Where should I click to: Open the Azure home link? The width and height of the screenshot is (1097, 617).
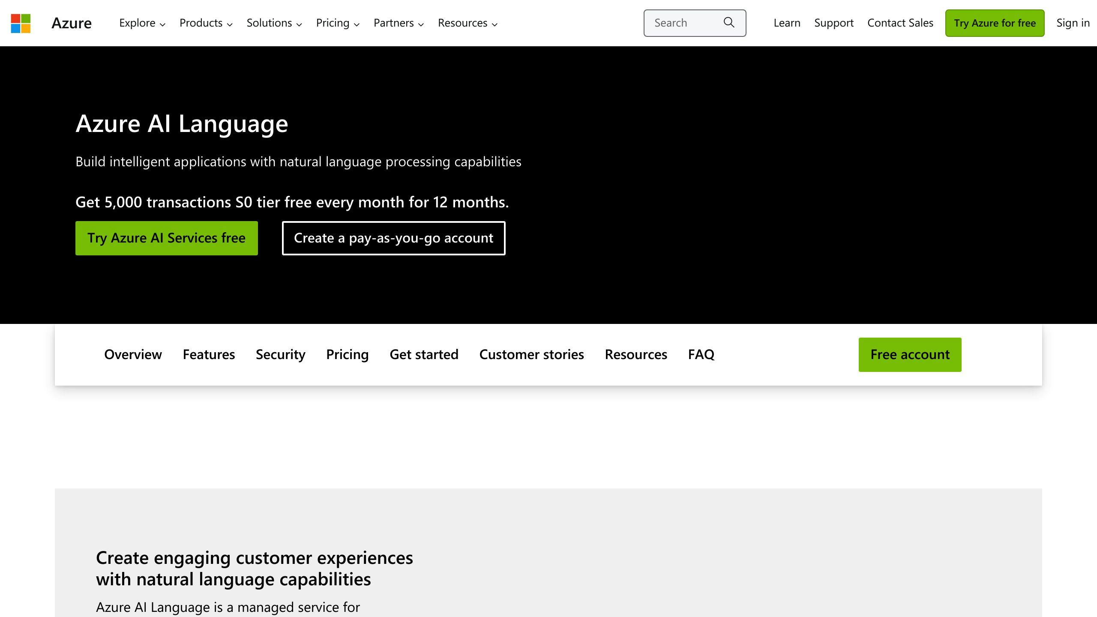pos(72,23)
